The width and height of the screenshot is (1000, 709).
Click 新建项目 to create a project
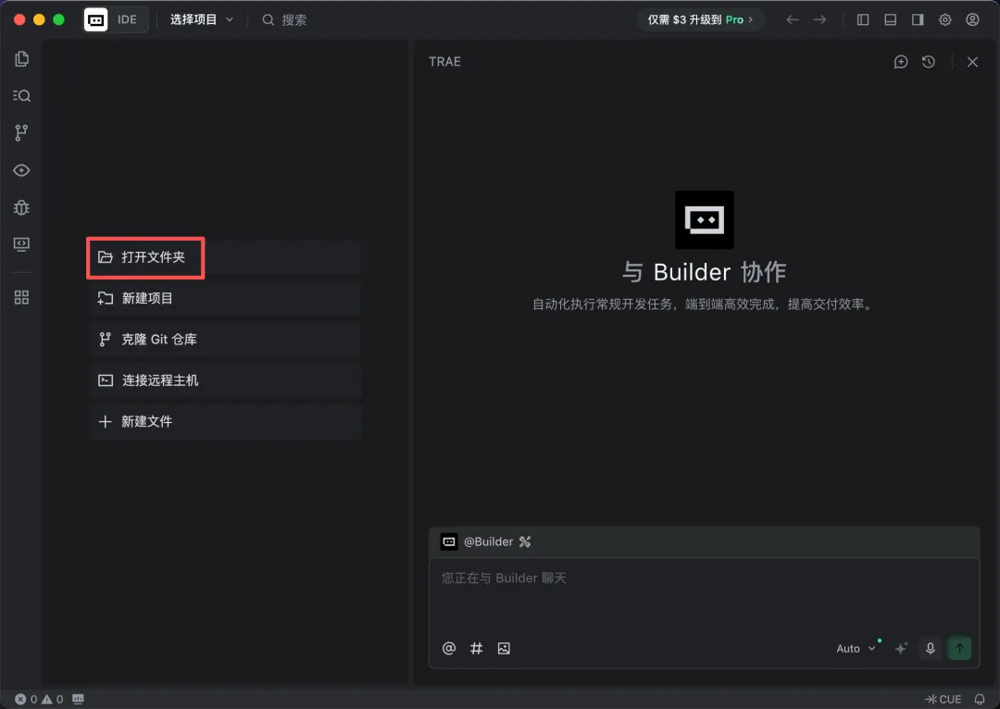pyautogui.click(x=226, y=298)
